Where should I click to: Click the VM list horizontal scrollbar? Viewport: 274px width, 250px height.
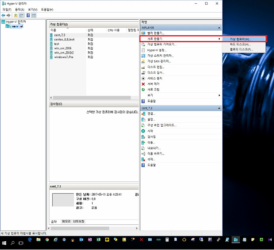click(92, 97)
